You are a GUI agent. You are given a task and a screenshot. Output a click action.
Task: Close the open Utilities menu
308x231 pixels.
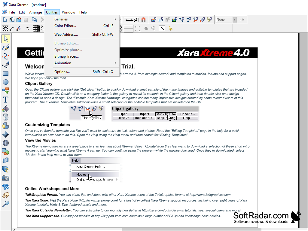(52, 12)
